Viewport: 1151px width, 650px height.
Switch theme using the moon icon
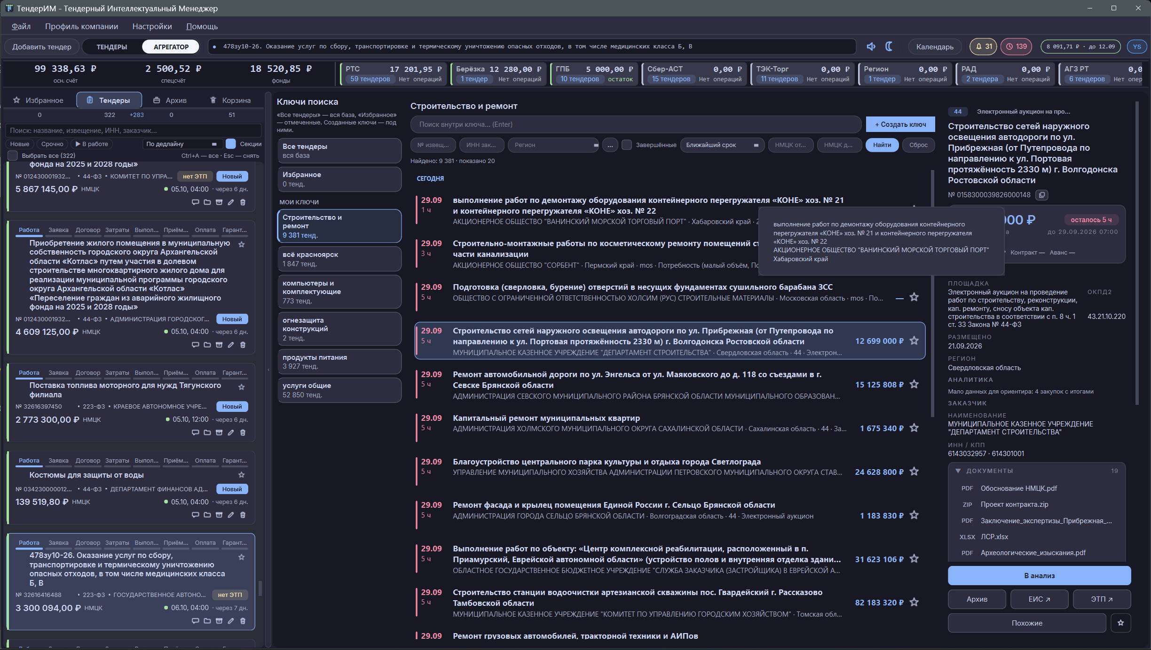coord(889,46)
